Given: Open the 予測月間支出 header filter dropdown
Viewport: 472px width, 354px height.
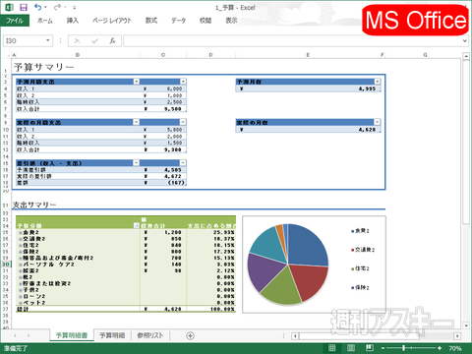Looking at the screenshot, I should coord(137,82).
